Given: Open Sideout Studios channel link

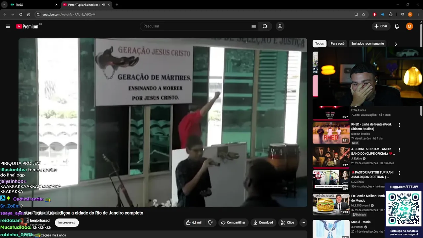Looking at the screenshot, I should click(x=361, y=134).
